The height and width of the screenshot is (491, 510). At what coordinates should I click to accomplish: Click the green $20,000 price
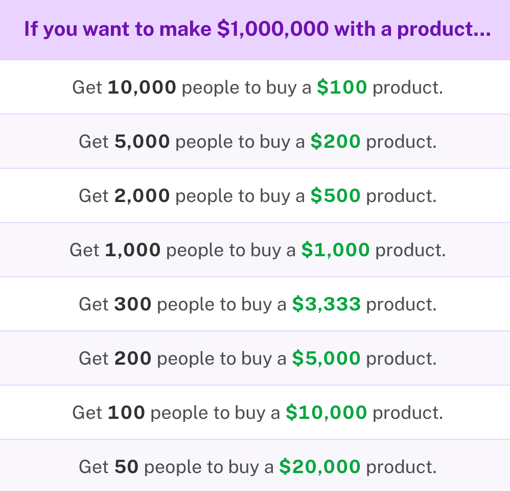(x=320, y=467)
